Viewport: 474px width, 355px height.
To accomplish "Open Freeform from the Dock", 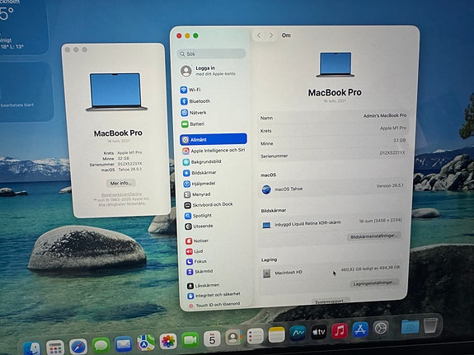I will [298, 334].
